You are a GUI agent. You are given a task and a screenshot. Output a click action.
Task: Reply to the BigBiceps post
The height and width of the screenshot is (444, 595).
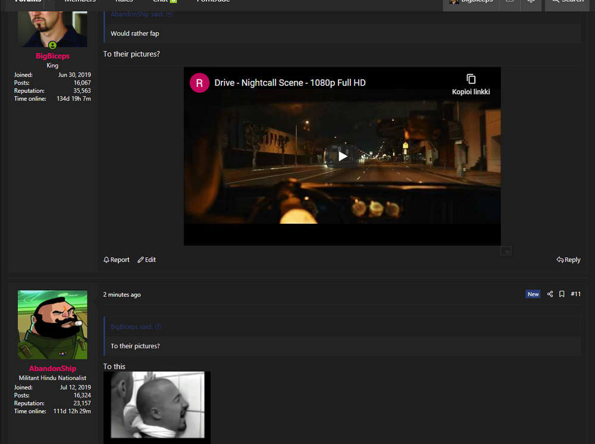568,259
